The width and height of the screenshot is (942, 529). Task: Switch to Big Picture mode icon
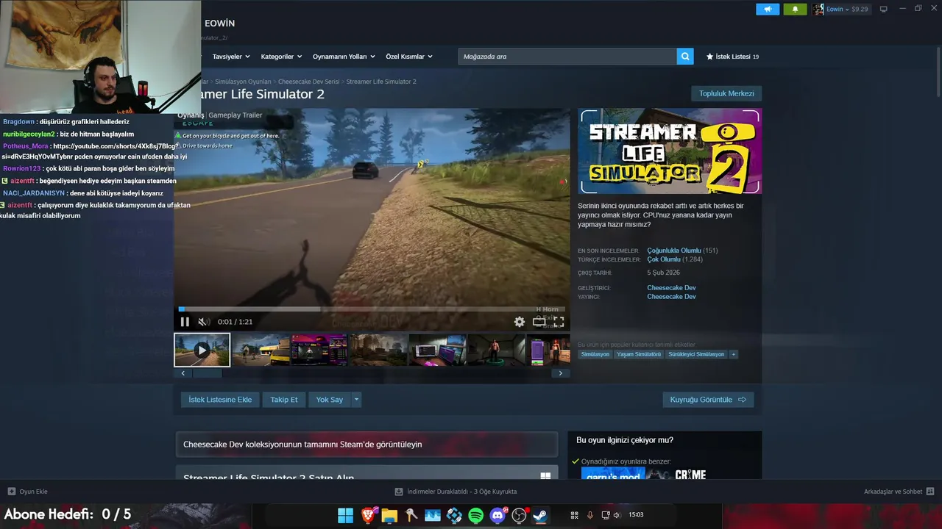point(884,10)
